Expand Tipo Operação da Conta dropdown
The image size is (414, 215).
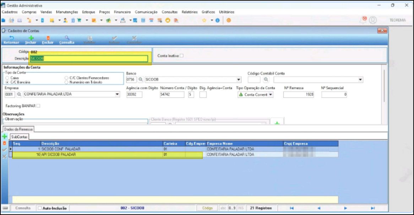coord(271,95)
